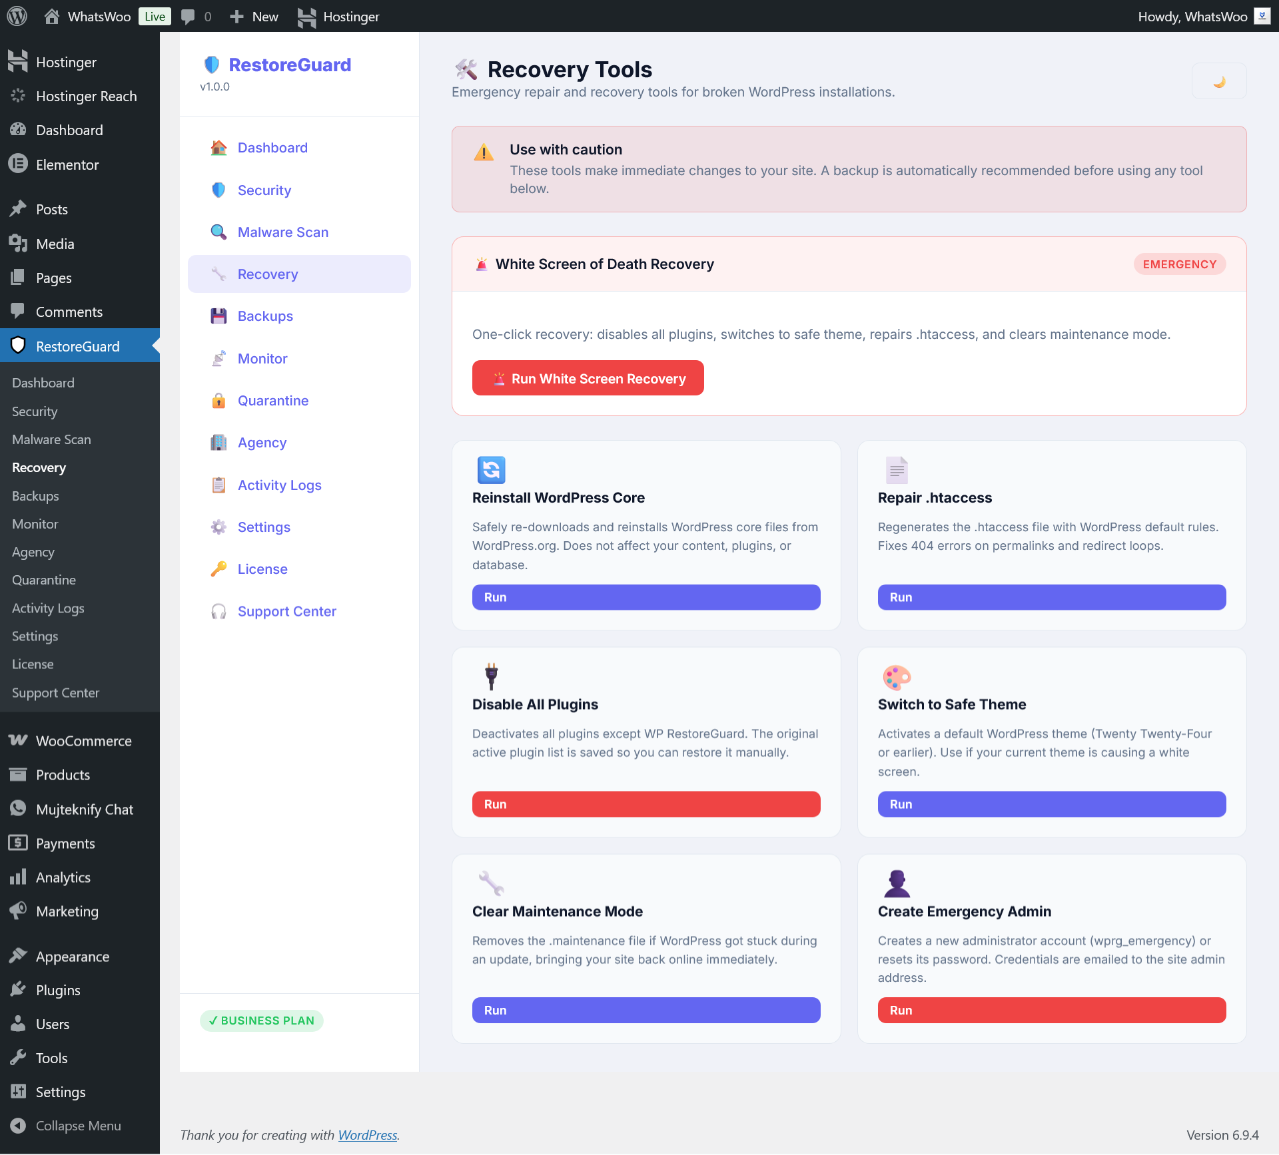1279x1155 pixels.
Task: Open the comments bubble icon in admin bar
Action: click(x=188, y=17)
